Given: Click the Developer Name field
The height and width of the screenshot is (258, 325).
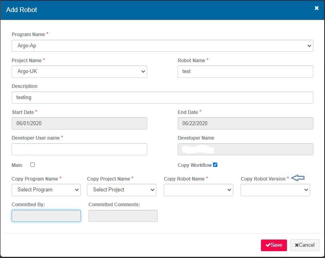Looking at the screenshot, I should 245,149.
